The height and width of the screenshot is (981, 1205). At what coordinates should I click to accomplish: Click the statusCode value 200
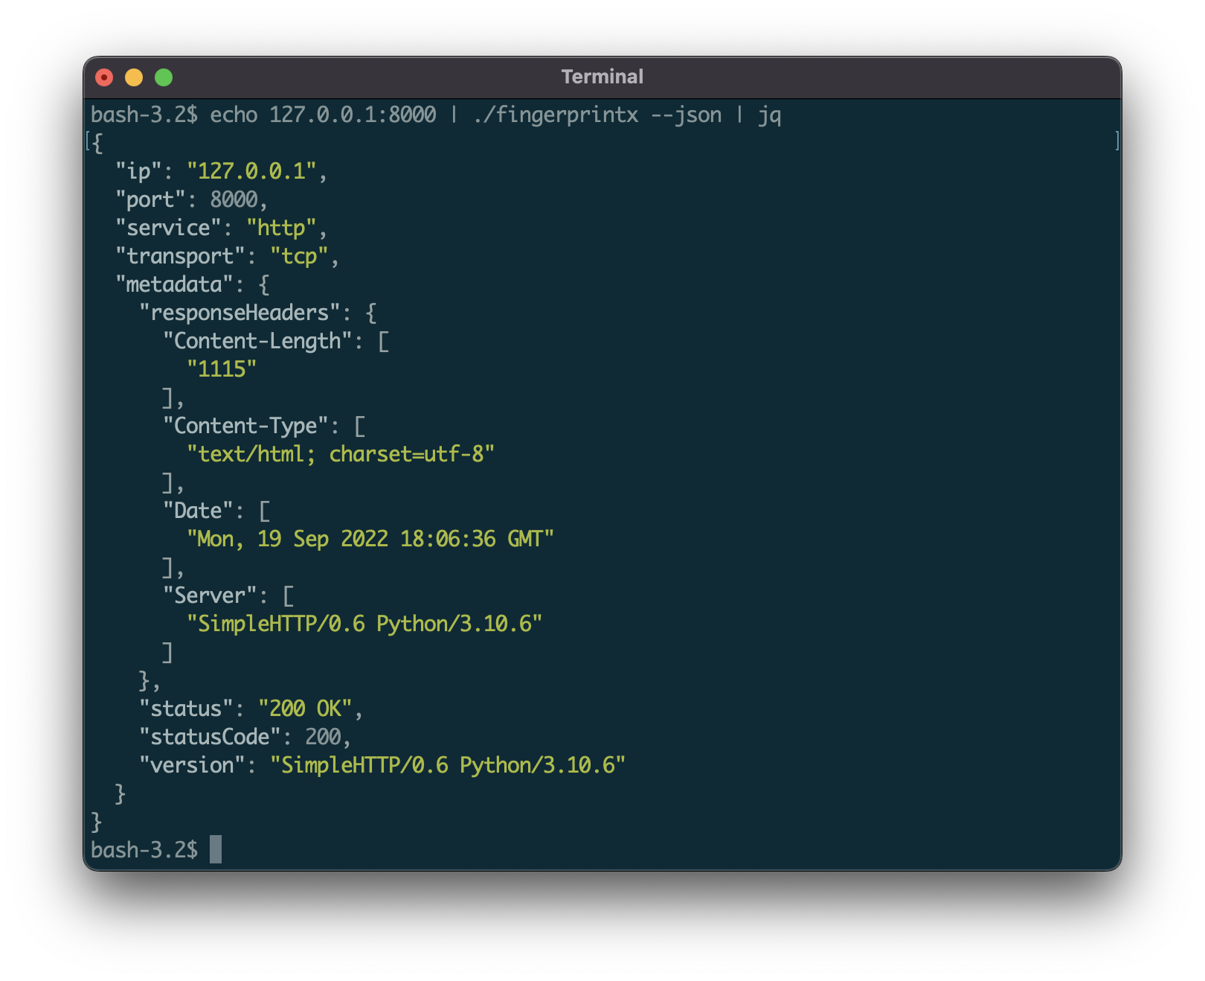[x=323, y=737]
